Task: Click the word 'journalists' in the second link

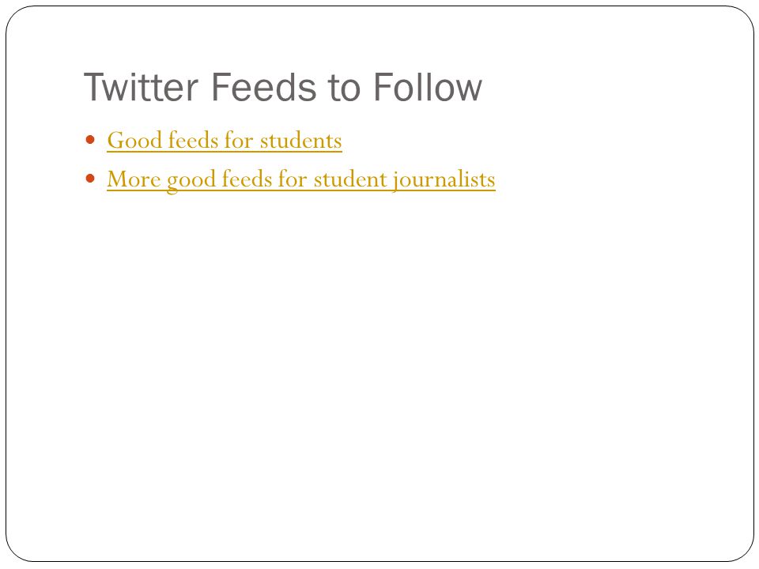Action: coord(444,180)
